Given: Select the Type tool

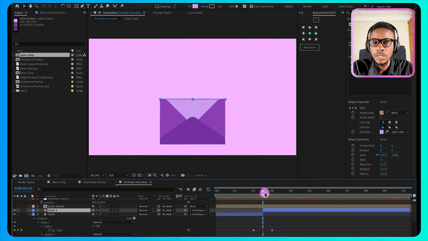Looking at the screenshot, I should coord(88,6).
